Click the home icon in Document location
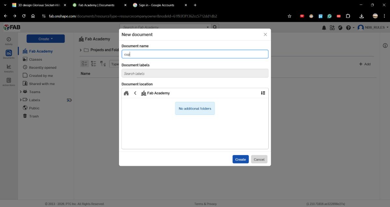The image size is (390, 207). click(x=126, y=93)
